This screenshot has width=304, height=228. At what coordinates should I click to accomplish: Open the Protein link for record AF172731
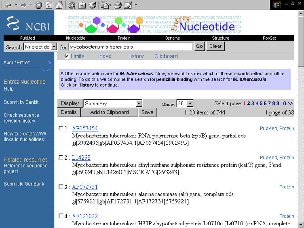(287, 187)
